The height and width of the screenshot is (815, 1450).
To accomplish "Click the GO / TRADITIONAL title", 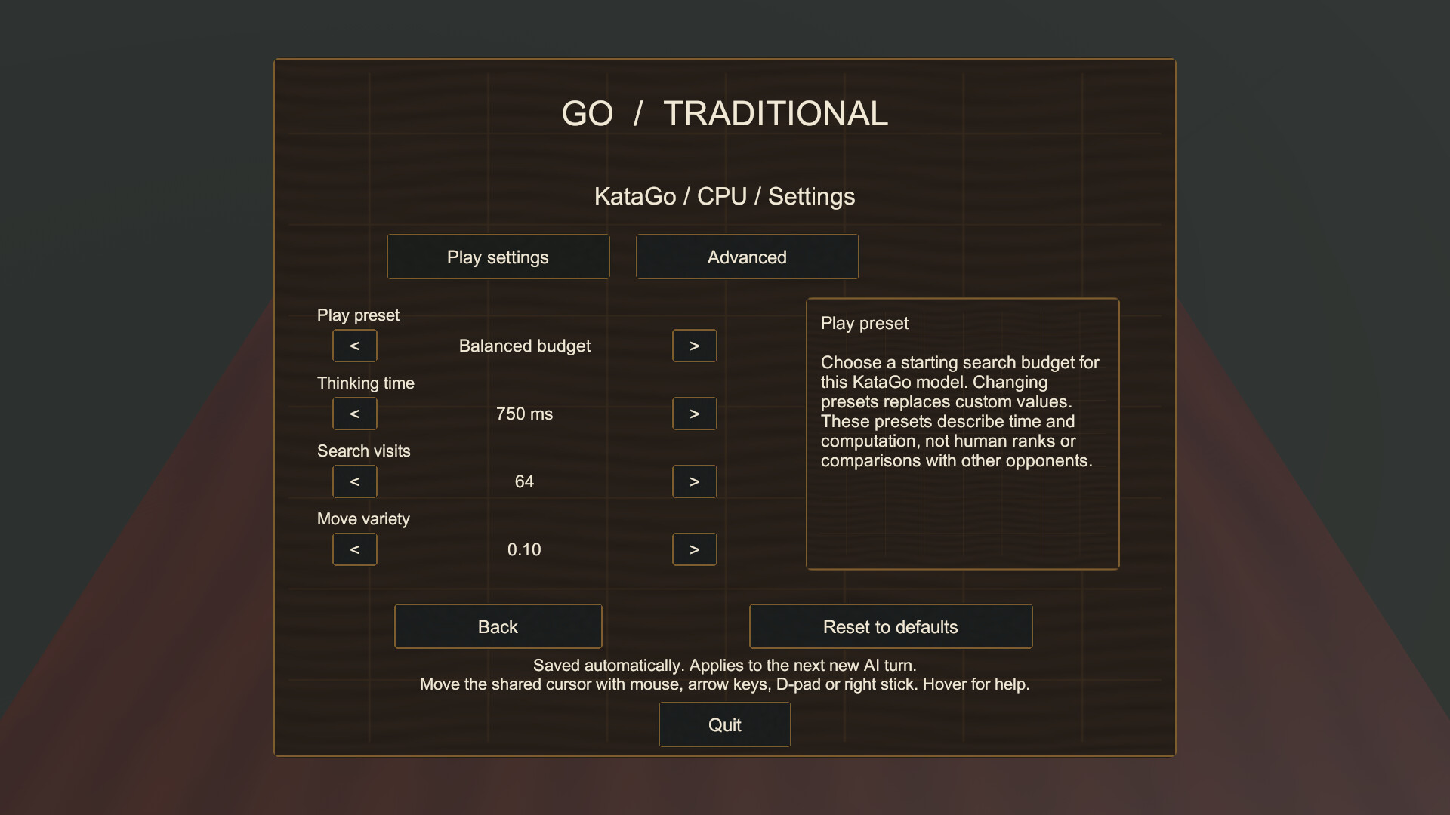I will coord(725,114).
